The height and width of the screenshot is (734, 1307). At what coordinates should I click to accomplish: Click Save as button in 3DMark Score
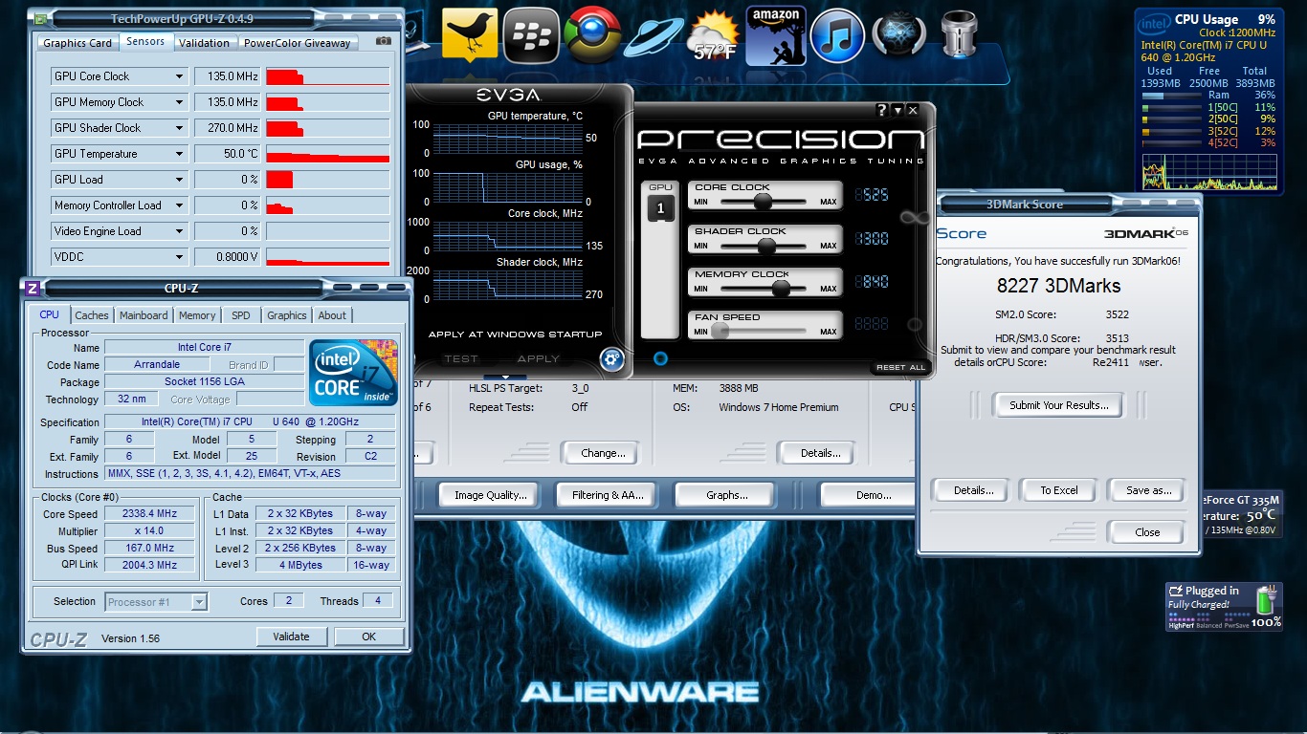(x=1148, y=490)
